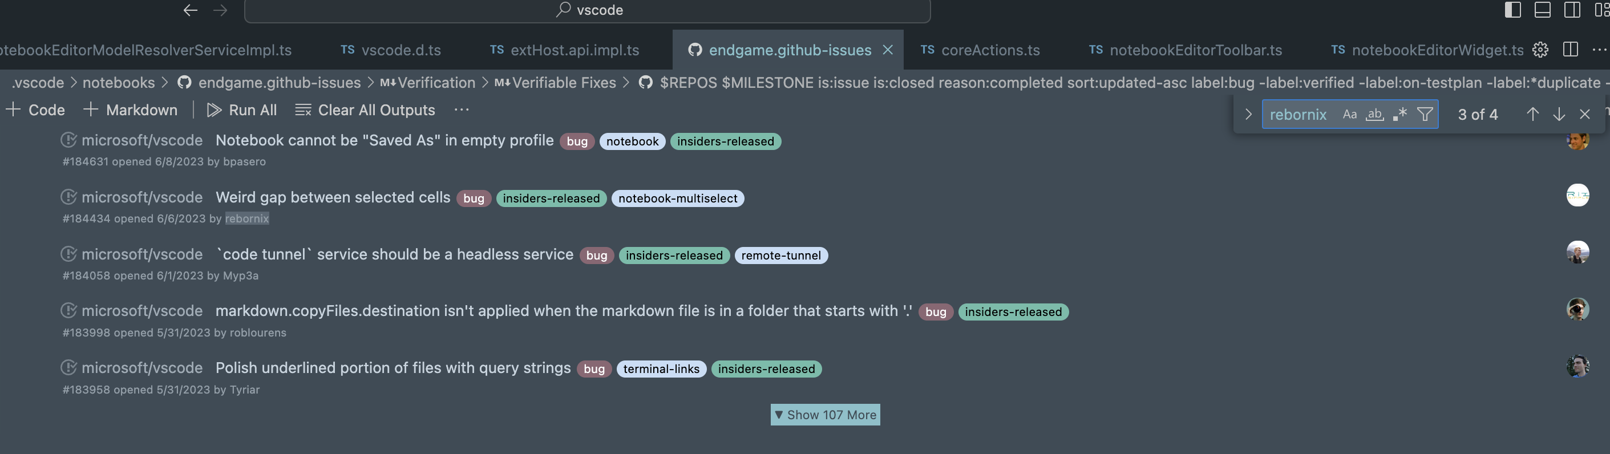The width and height of the screenshot is (1610, 454).
Task: Jump to the previous search match
Action: coord(1532,114)
